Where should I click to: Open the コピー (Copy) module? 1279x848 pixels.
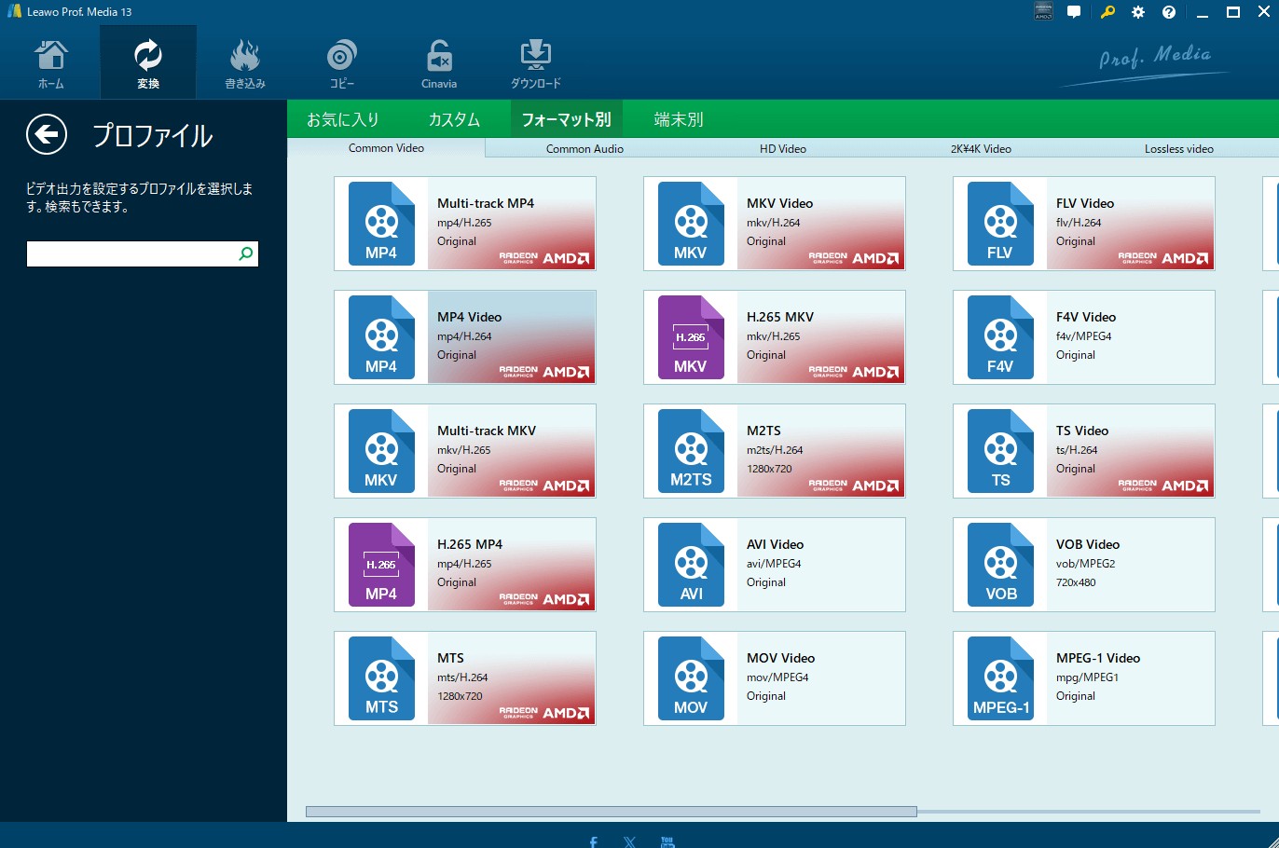coord(342,62)
